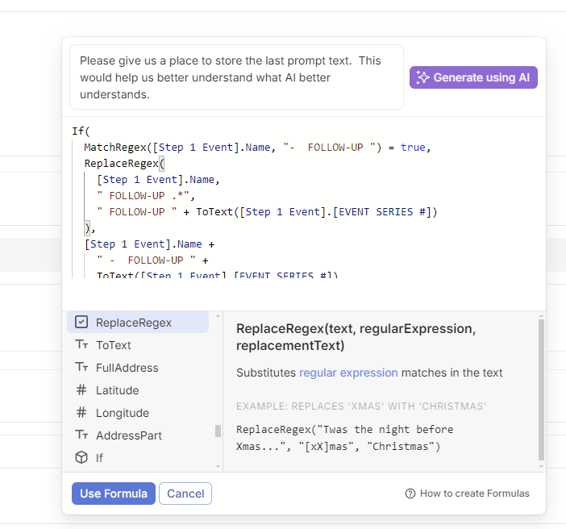
Task: Click the number hash icon beside Longitude
Action: 81,413
